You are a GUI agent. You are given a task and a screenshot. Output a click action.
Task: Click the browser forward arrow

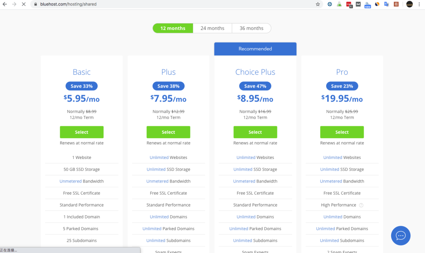(14, 4)
